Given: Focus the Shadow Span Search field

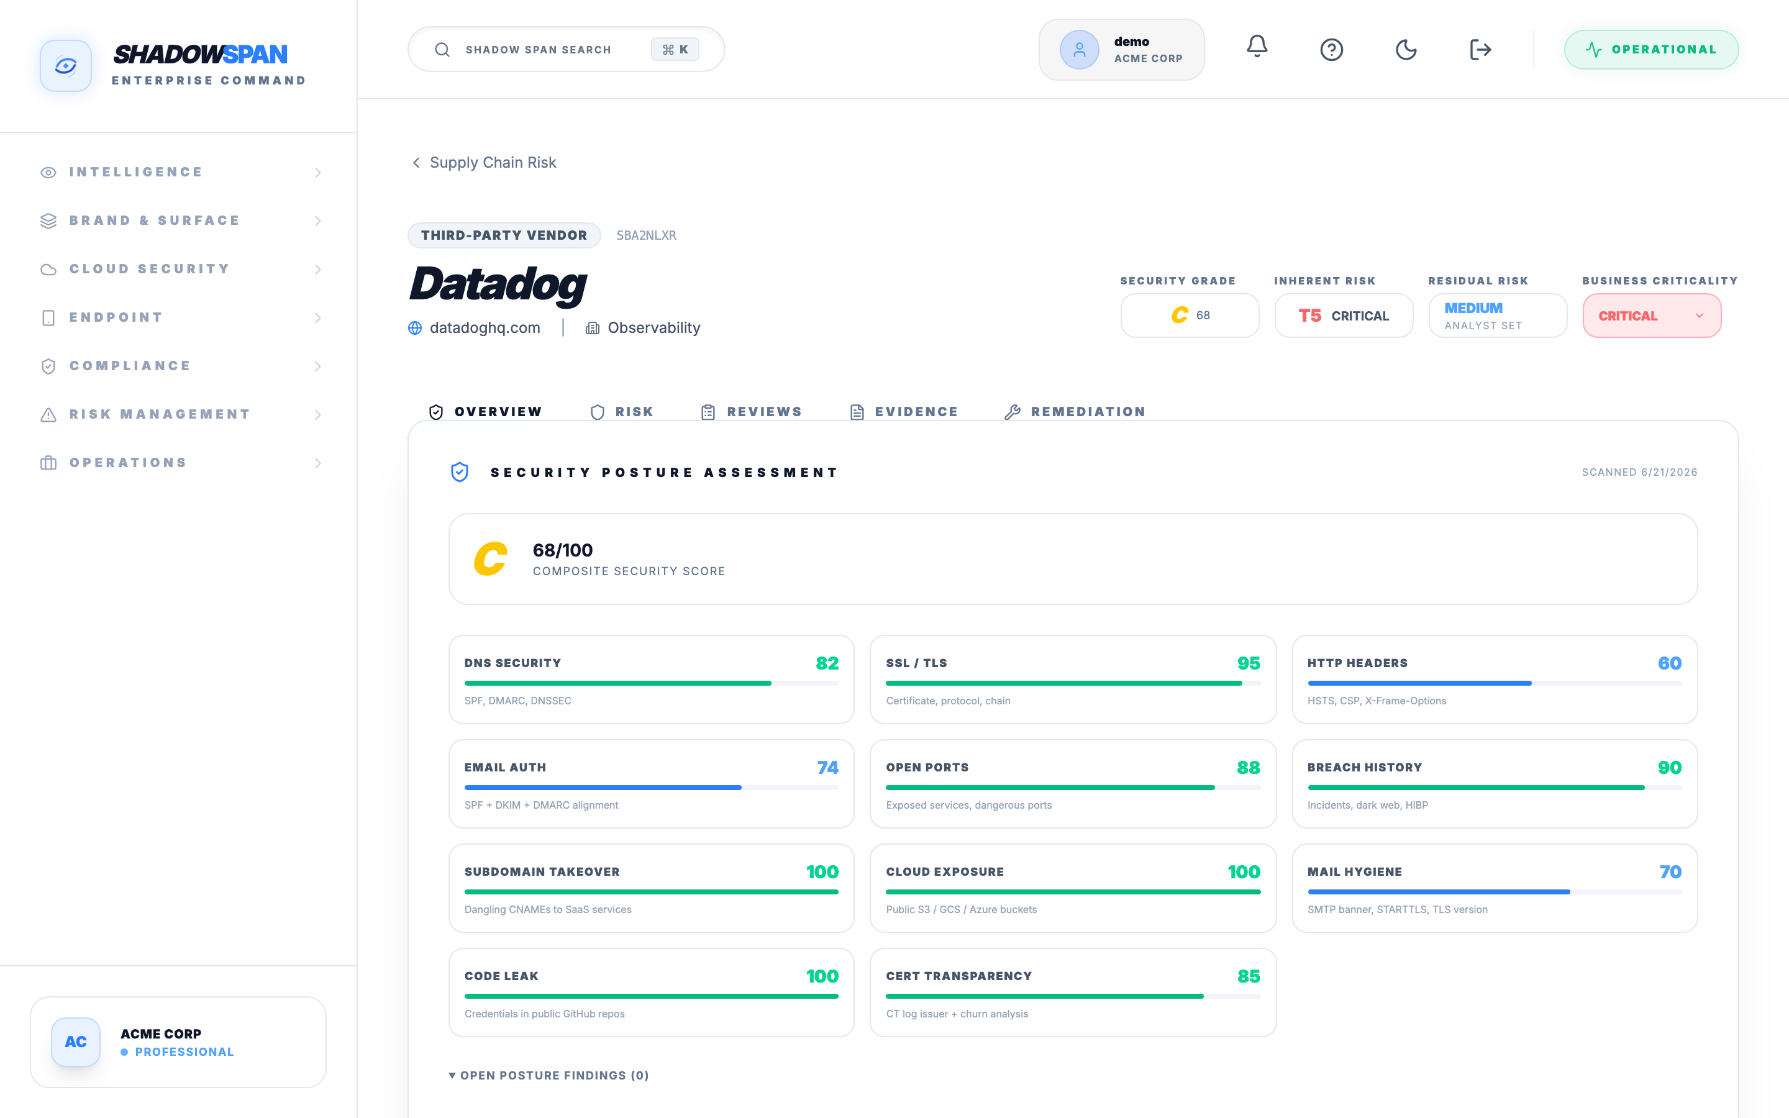Looking at the screenshot, I should [567, 50].
